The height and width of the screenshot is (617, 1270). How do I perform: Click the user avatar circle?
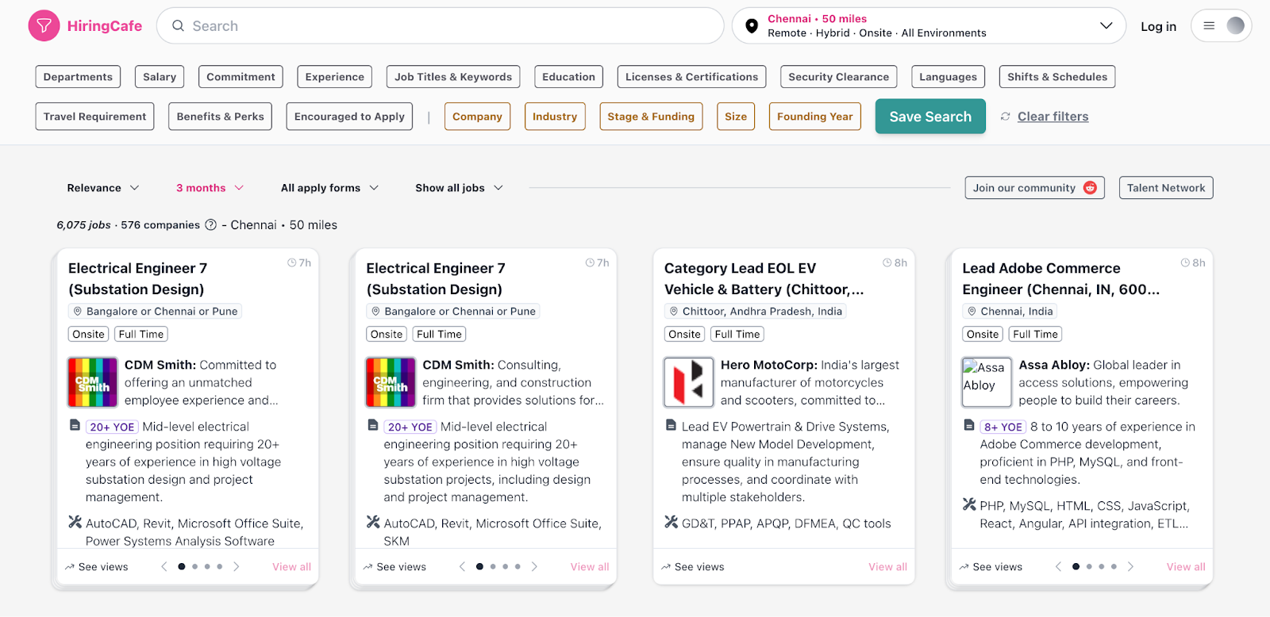click(1235, 25)
